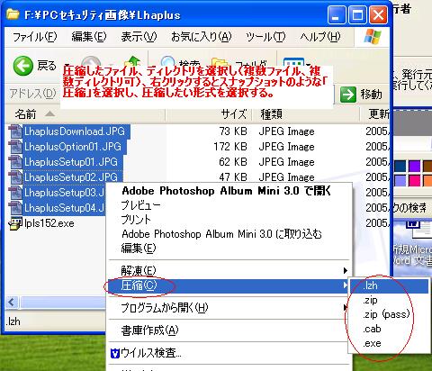Click the virus scan shield icon
The image size is (432, 371).
(x=115, y=353)
